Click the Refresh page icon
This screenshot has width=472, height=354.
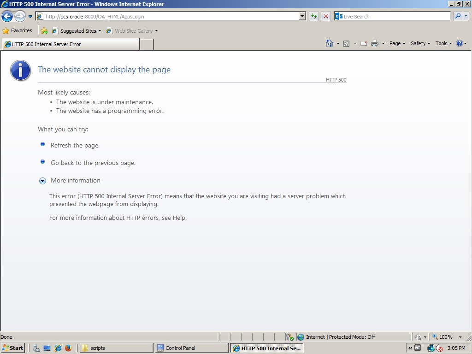point(314,17)
